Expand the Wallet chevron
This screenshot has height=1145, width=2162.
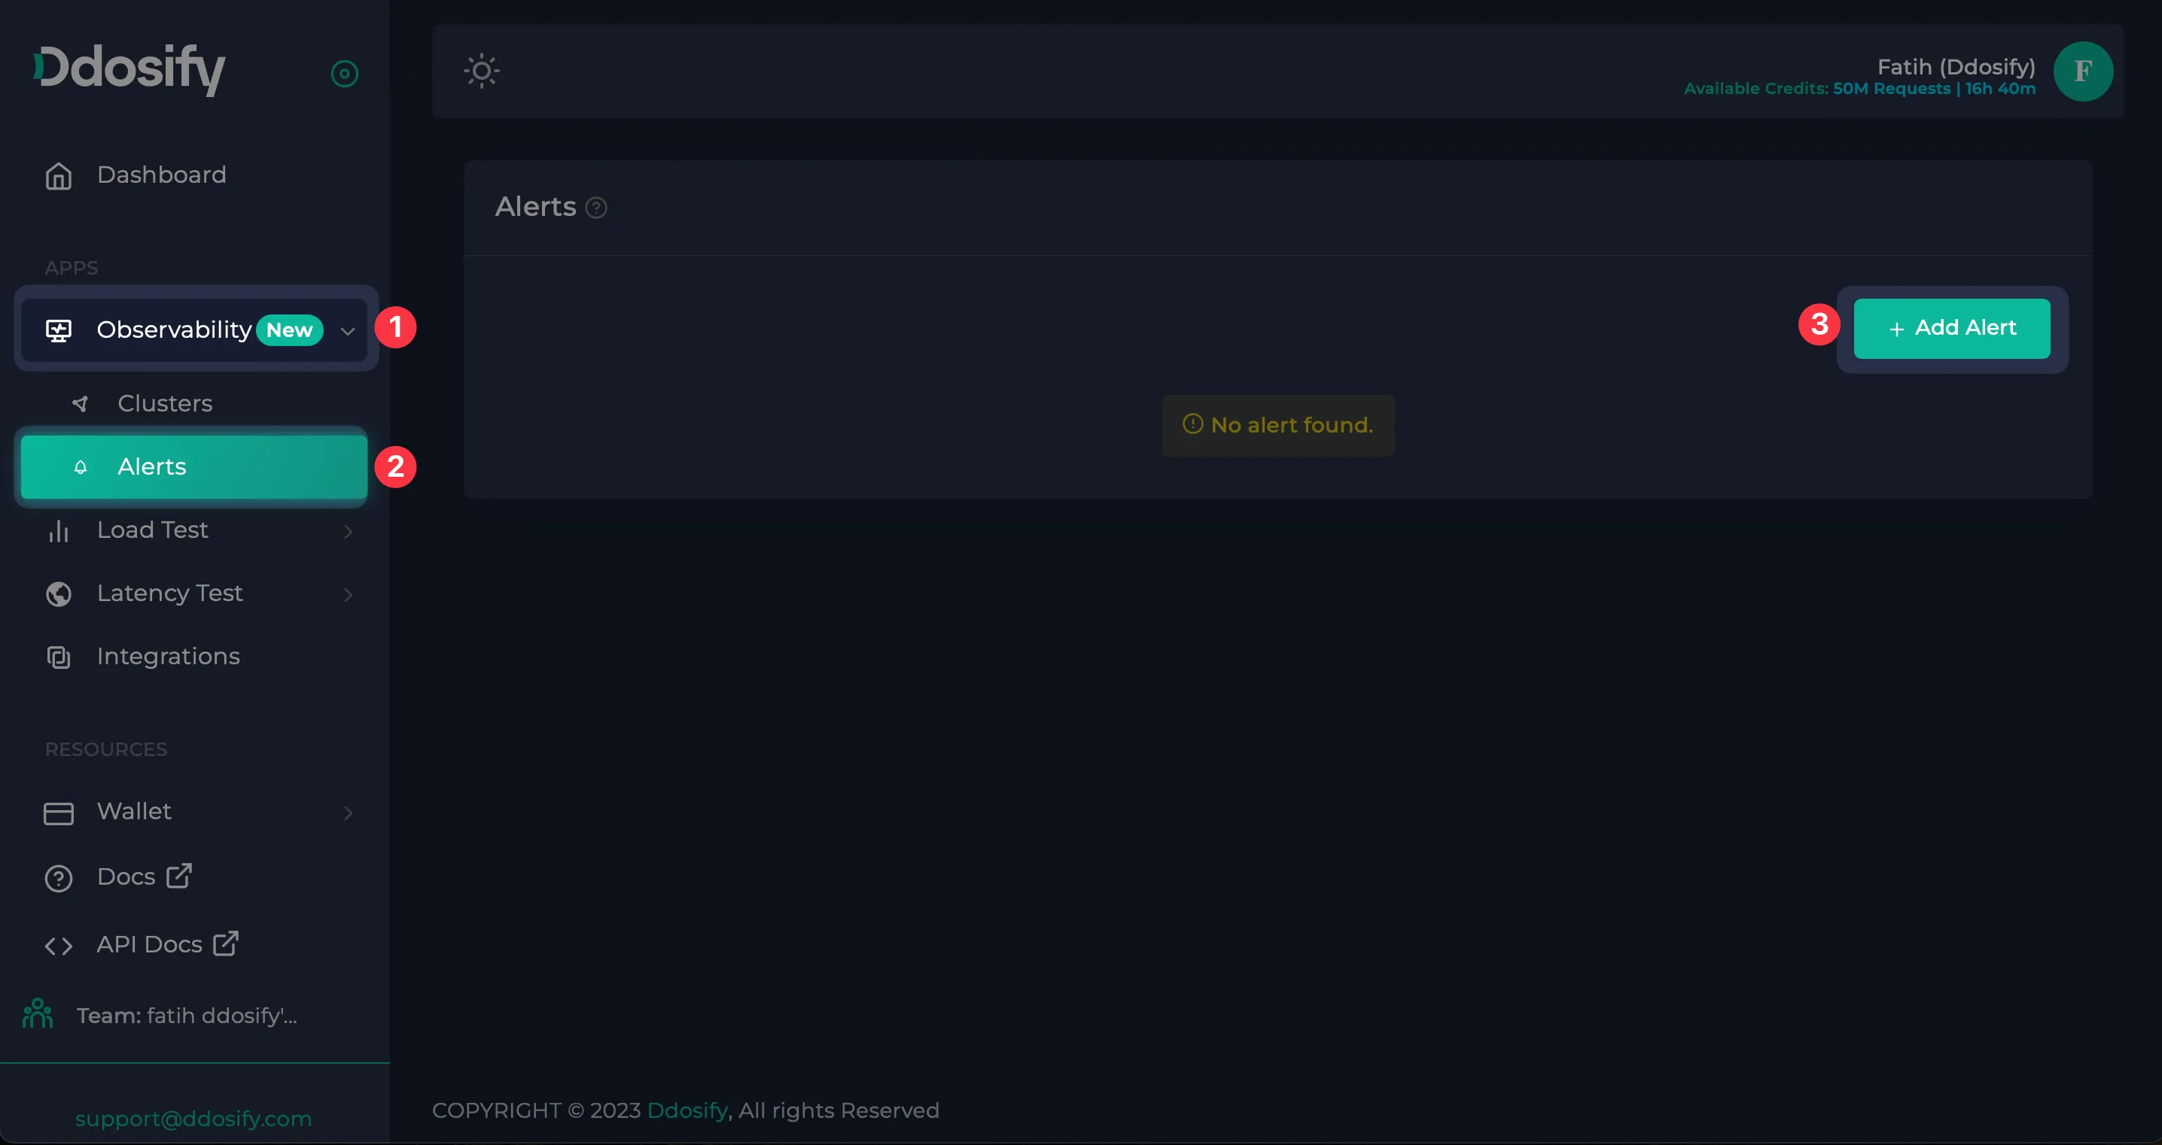point(348,812)
